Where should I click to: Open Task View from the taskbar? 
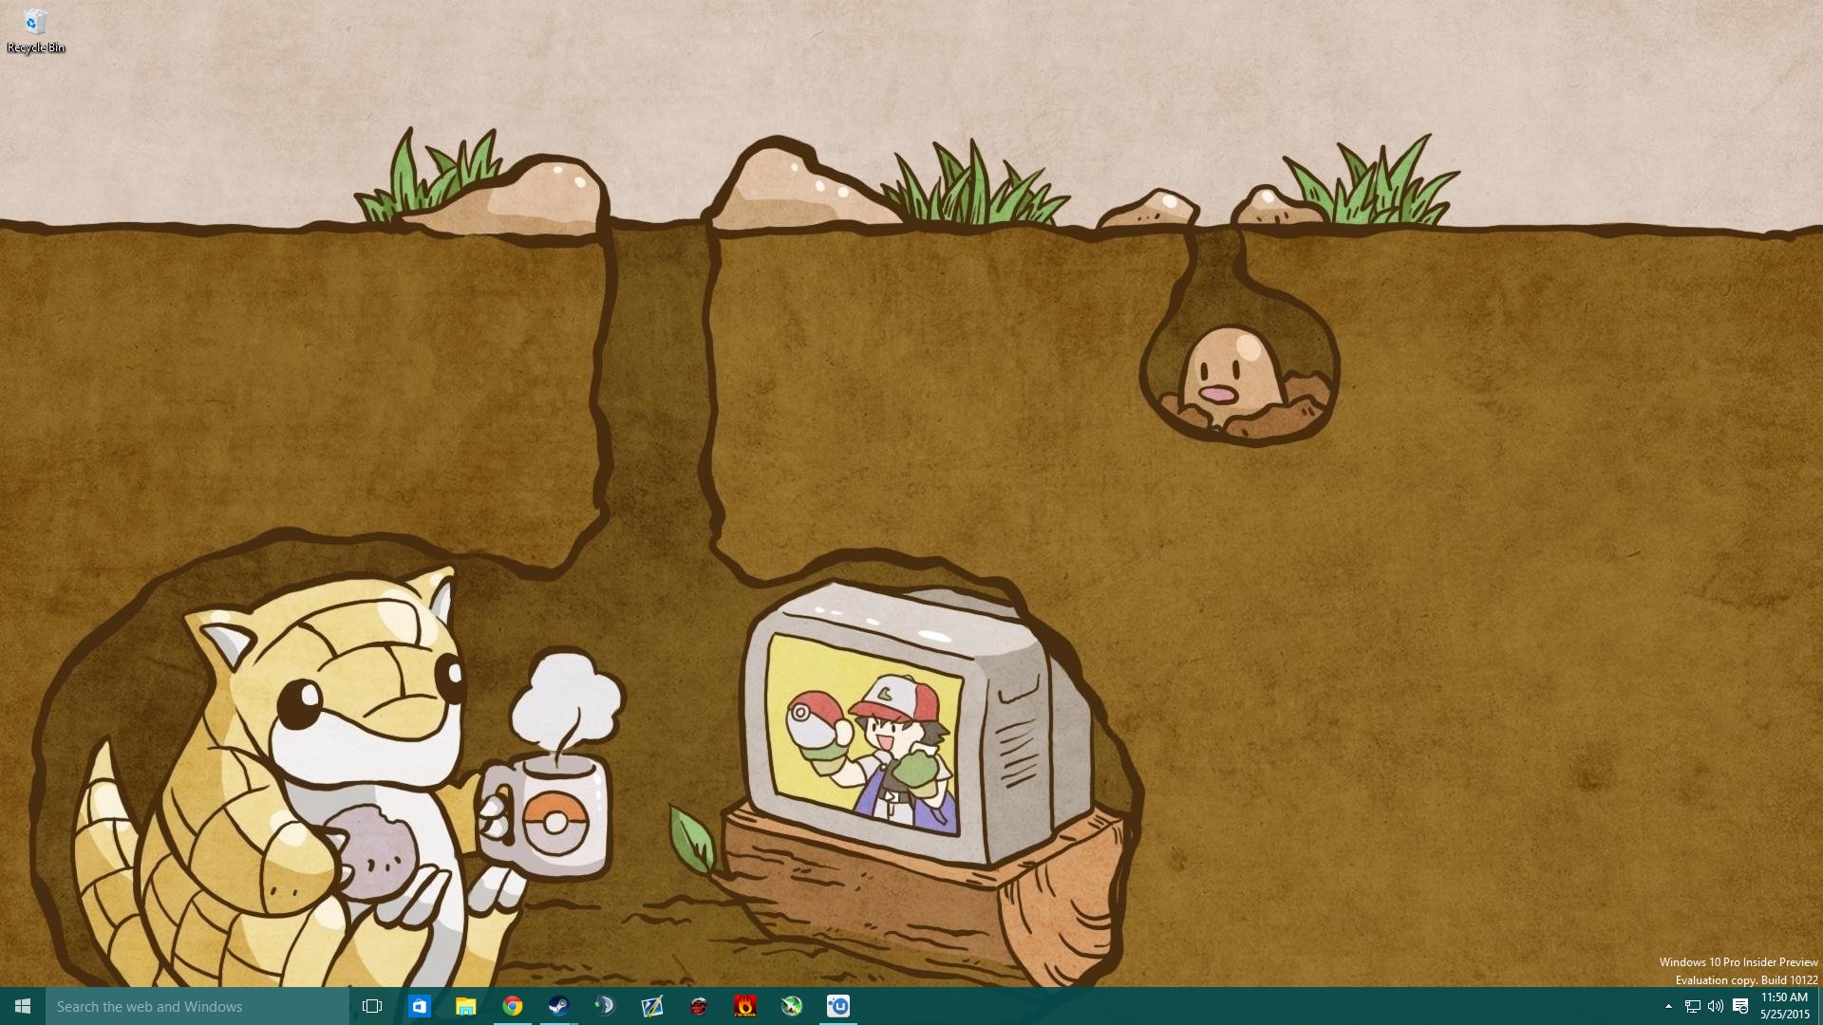[372, 1006]
